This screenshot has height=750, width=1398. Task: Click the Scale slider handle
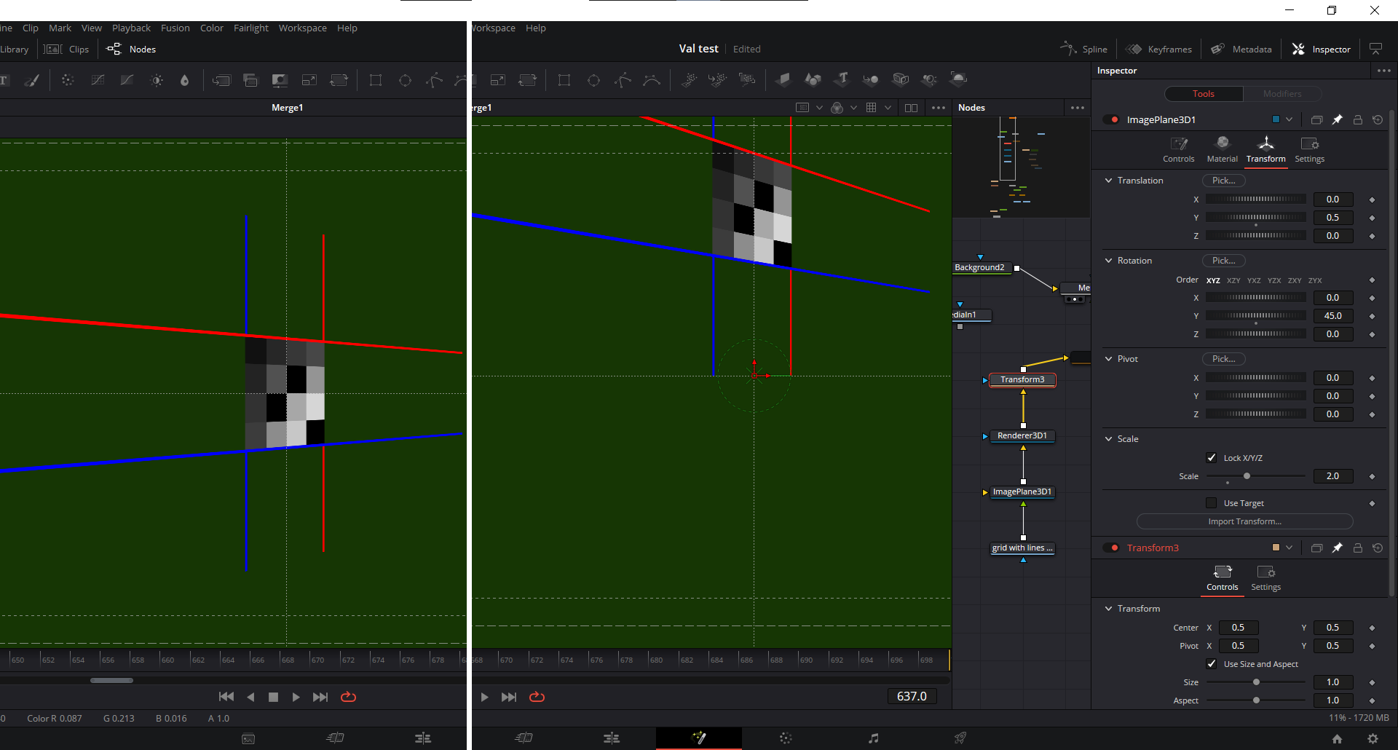pyautogui.click(x=1247, y=476)
